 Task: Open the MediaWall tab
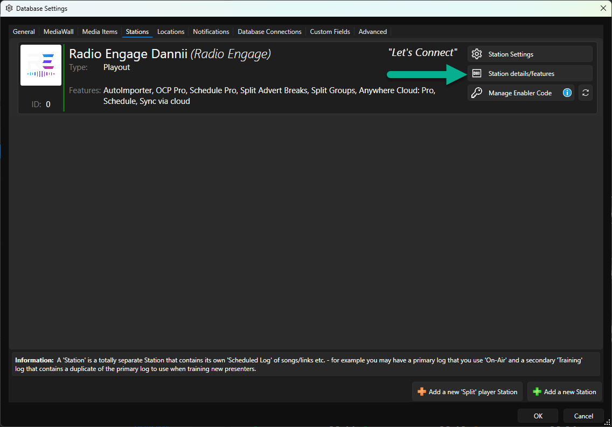[59, 32]
